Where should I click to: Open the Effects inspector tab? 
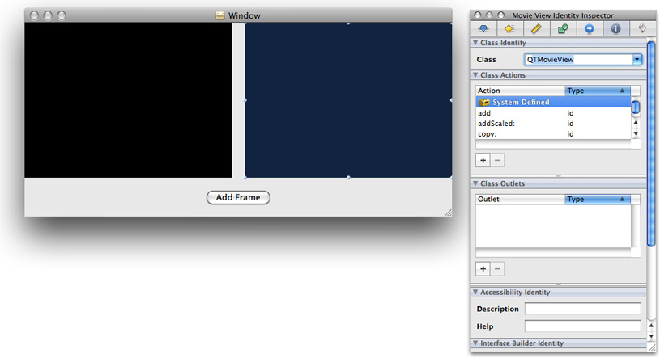509,28
